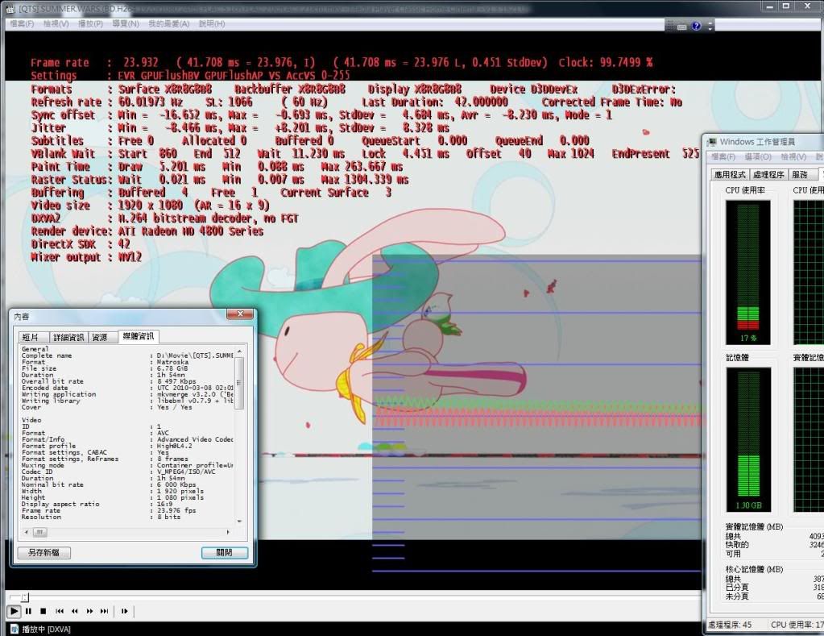Click the memory meter showing 1.30 GB

pyautogui.click(x=748, y=439)
